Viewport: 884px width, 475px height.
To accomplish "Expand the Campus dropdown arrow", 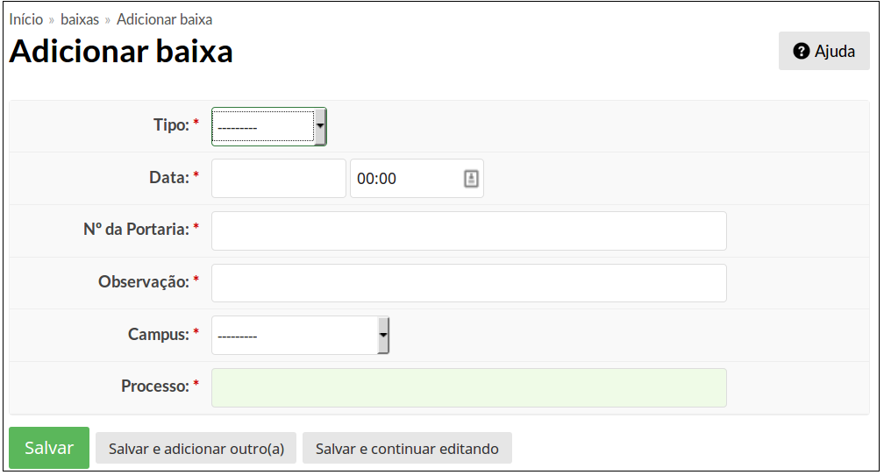I will [383, 336].
